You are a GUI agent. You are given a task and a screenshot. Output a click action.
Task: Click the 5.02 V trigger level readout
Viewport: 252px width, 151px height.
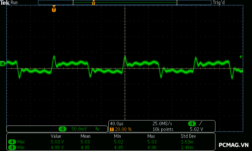[196, 129]
